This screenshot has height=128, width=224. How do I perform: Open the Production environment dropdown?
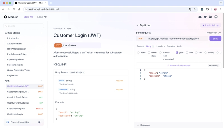point(214,33)
